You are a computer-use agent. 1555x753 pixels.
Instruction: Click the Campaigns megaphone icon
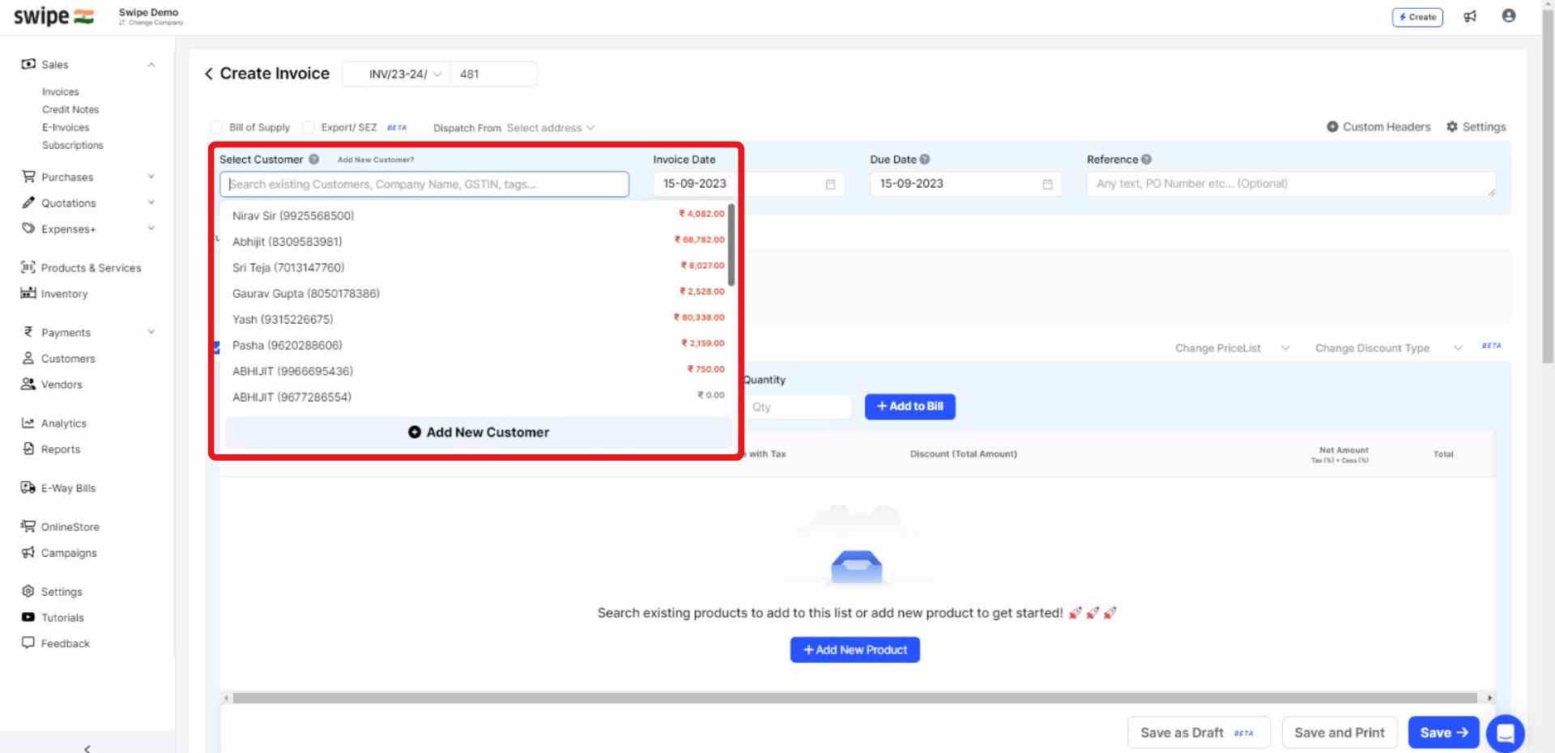point(28,552)
